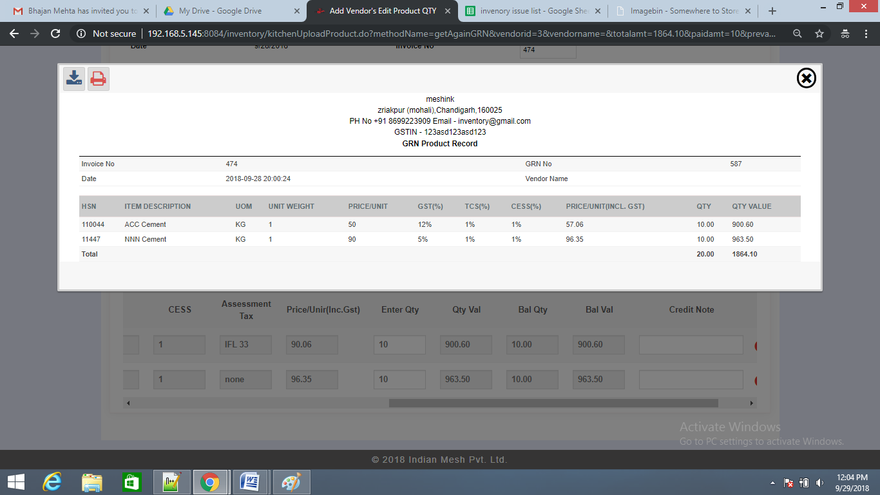880x495 pixels.
Task: Open the Action Center flag icon
Action: point(789,483)
